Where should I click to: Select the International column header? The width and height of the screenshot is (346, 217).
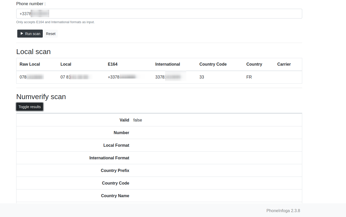[x=167, y=64]
